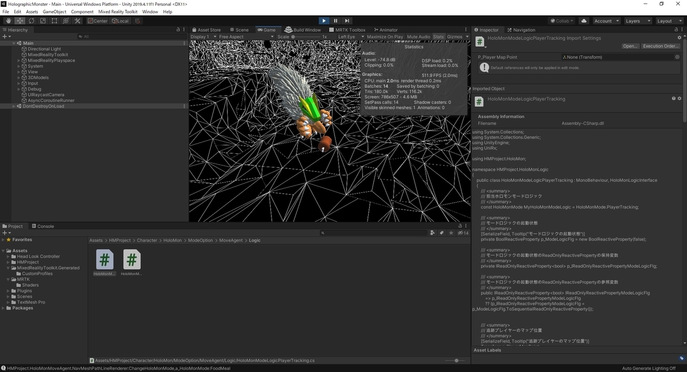Viewport: 687px width, 372px height.
Task: Click the Execution Order... button
Action: pos(661,46)
